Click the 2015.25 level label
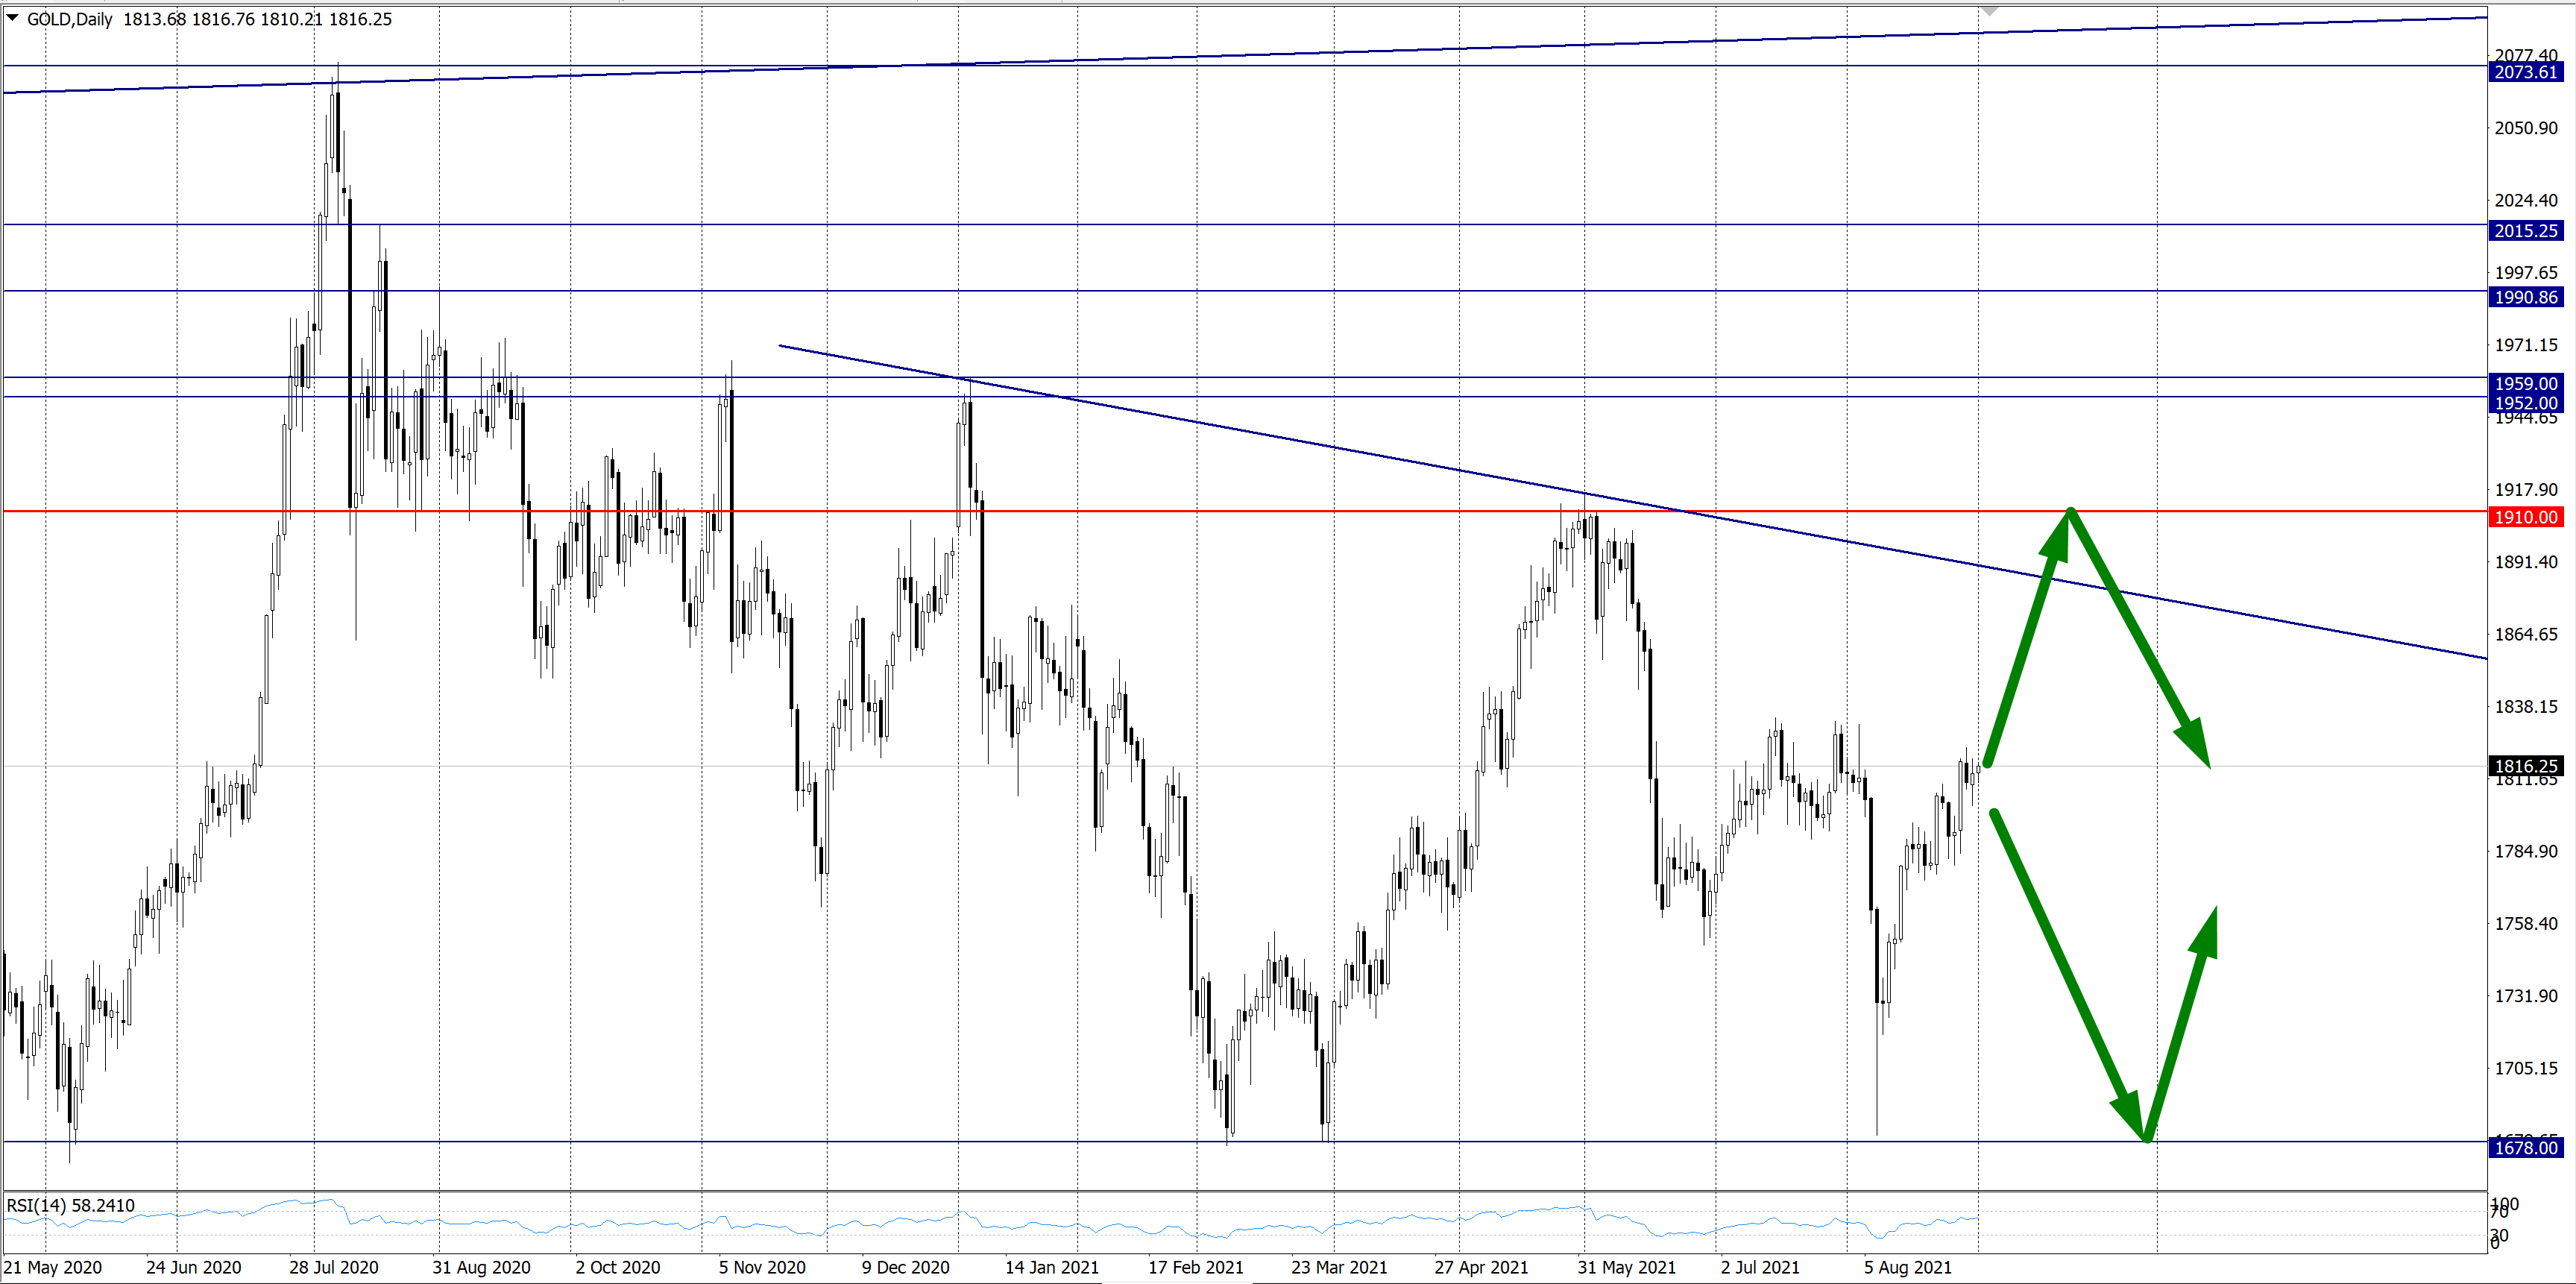2576x1284 pixels. pyautogui.click(x=2525, y=231)
